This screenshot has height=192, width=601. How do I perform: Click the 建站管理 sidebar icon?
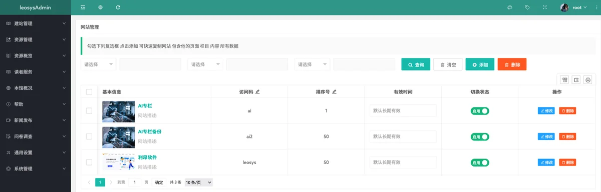[x=9, y=23]
